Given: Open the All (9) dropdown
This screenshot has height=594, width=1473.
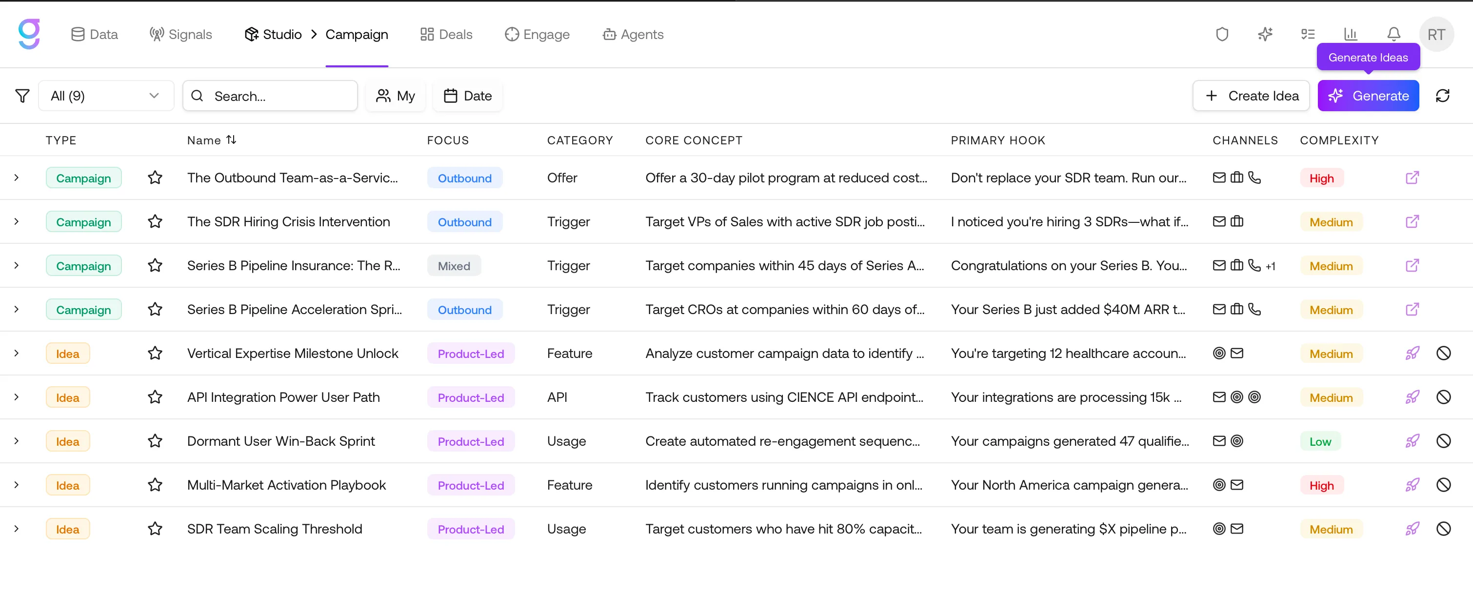Looking at the screenshot, I should pos(106,96).
